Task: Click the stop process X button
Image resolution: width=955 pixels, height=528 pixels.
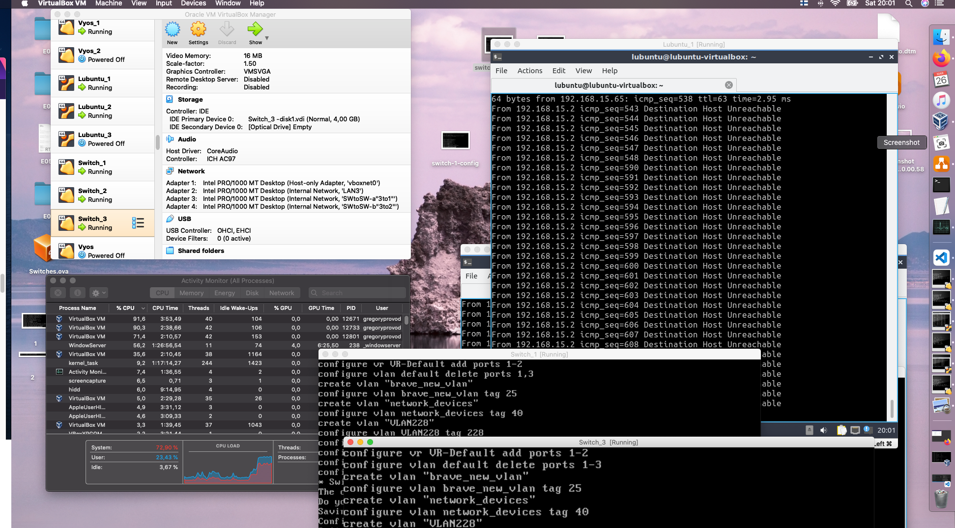Action: pos(58,293)
